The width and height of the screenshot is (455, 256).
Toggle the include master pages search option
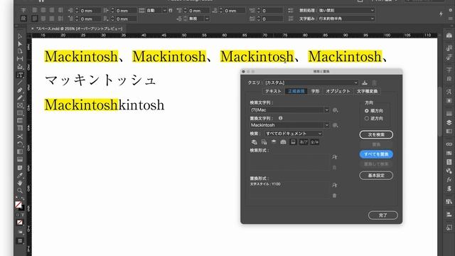(x=283, y=142)
